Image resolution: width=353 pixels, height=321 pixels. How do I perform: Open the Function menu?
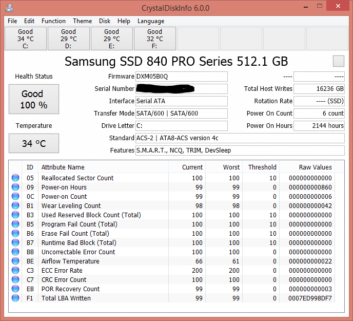point(53,21)
